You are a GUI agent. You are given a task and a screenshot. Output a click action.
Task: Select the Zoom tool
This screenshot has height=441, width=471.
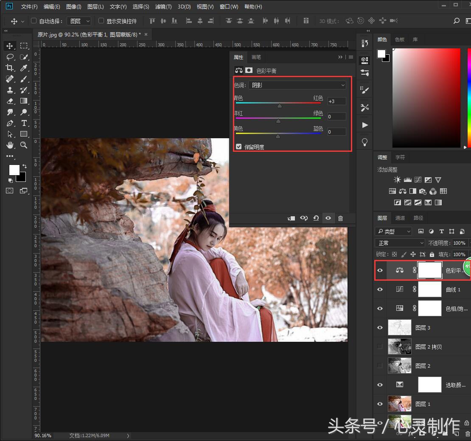24,145
